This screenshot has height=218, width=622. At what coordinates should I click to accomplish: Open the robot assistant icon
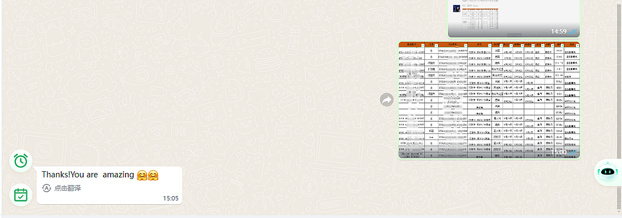[x=607, y=172]
